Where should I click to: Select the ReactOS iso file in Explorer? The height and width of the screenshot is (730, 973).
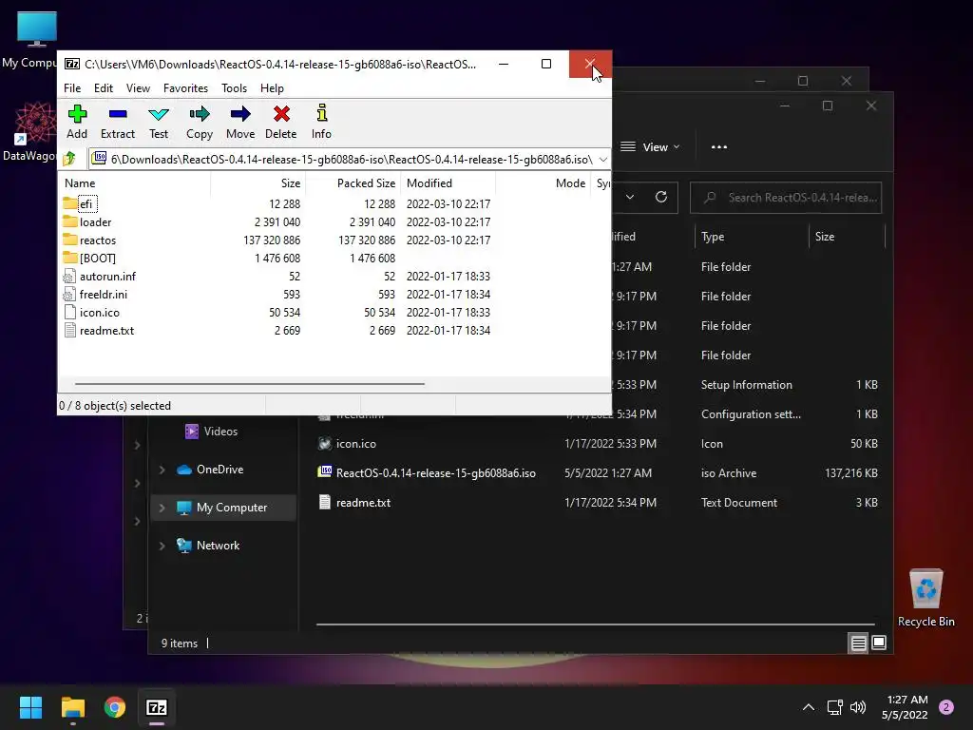(427, 473)
